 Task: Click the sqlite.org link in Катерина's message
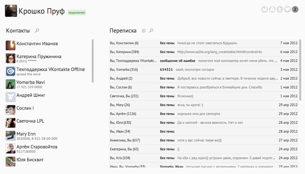click(x=219, y=52)
